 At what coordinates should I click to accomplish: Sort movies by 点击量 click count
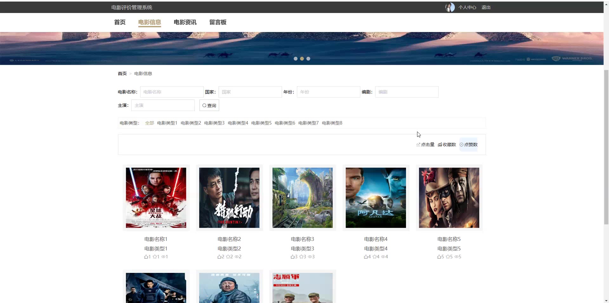pyautogui.click(x=425, y=145)
